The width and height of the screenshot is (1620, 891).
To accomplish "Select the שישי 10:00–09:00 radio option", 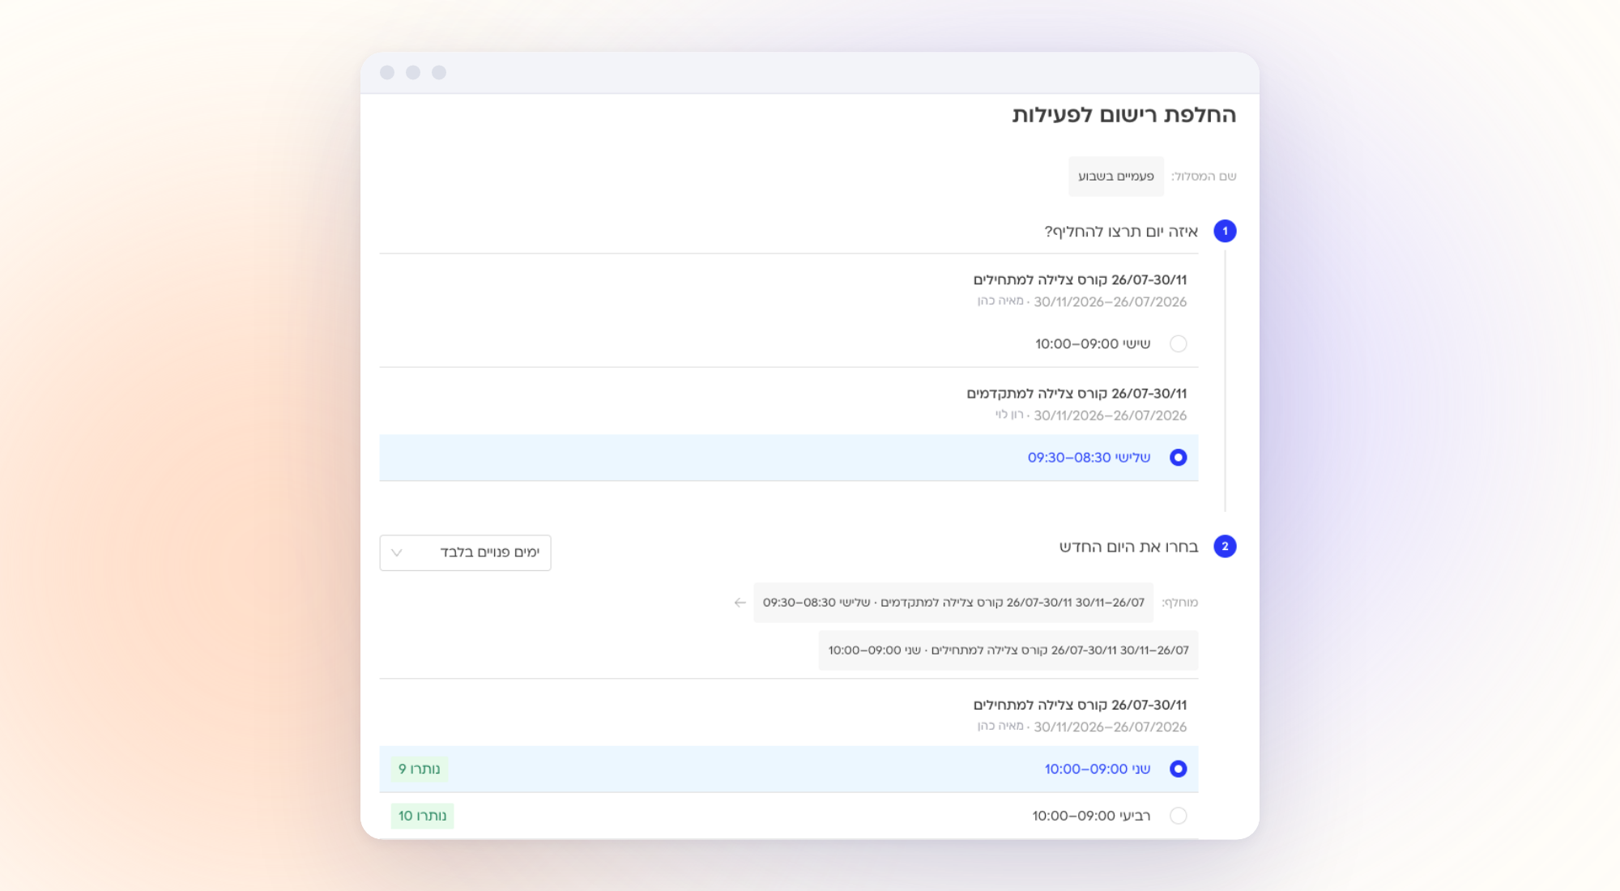I will tap(1178, 344).
